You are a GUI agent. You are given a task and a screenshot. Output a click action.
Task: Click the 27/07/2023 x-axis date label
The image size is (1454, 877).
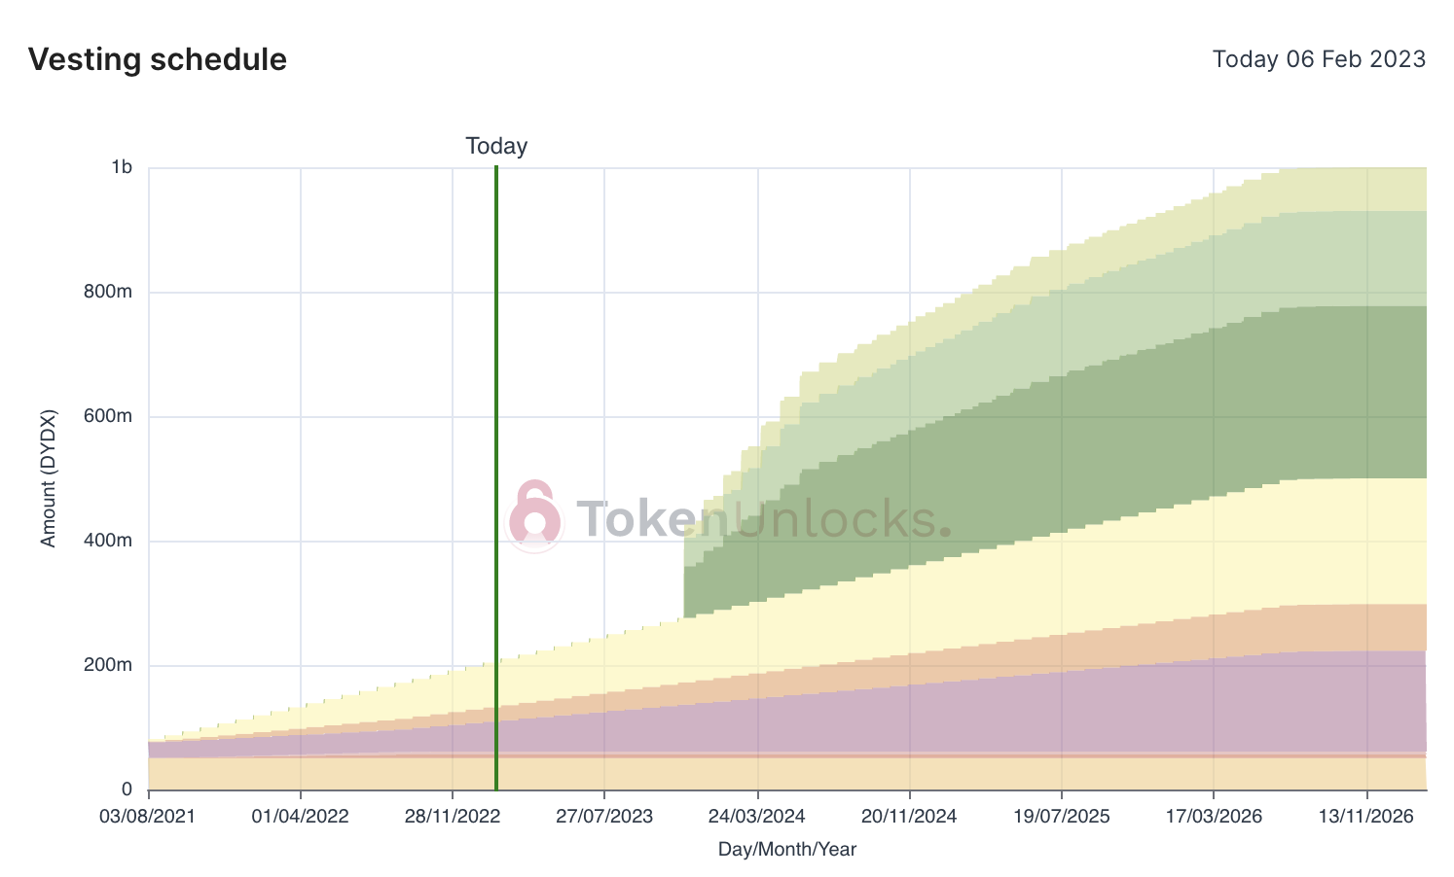[604, 816]
